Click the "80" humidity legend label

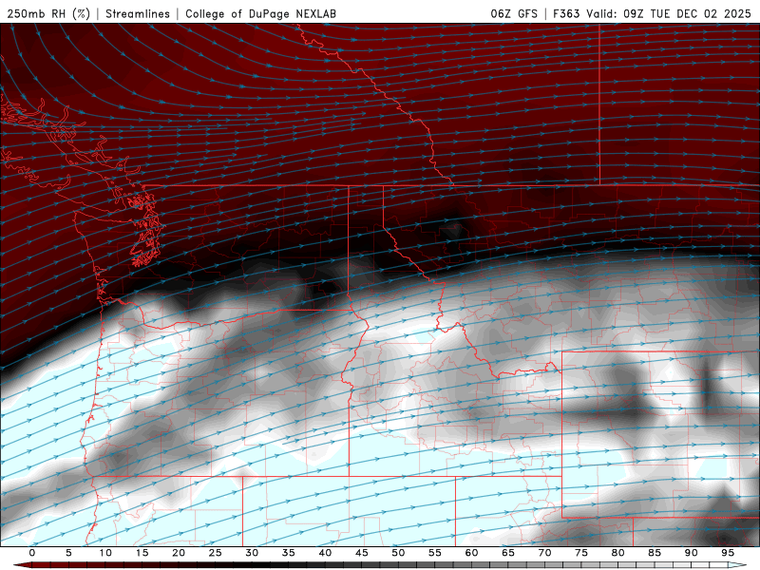(617, 553)
